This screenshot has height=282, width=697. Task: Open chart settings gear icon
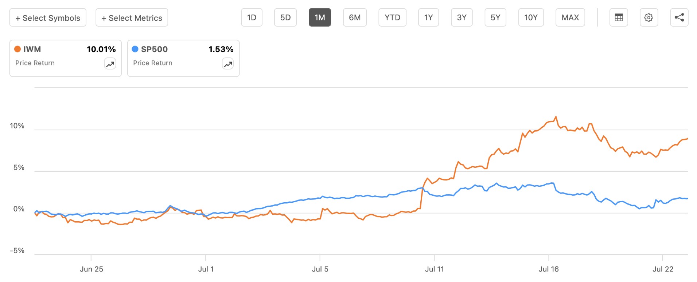[x=649, y=17]
